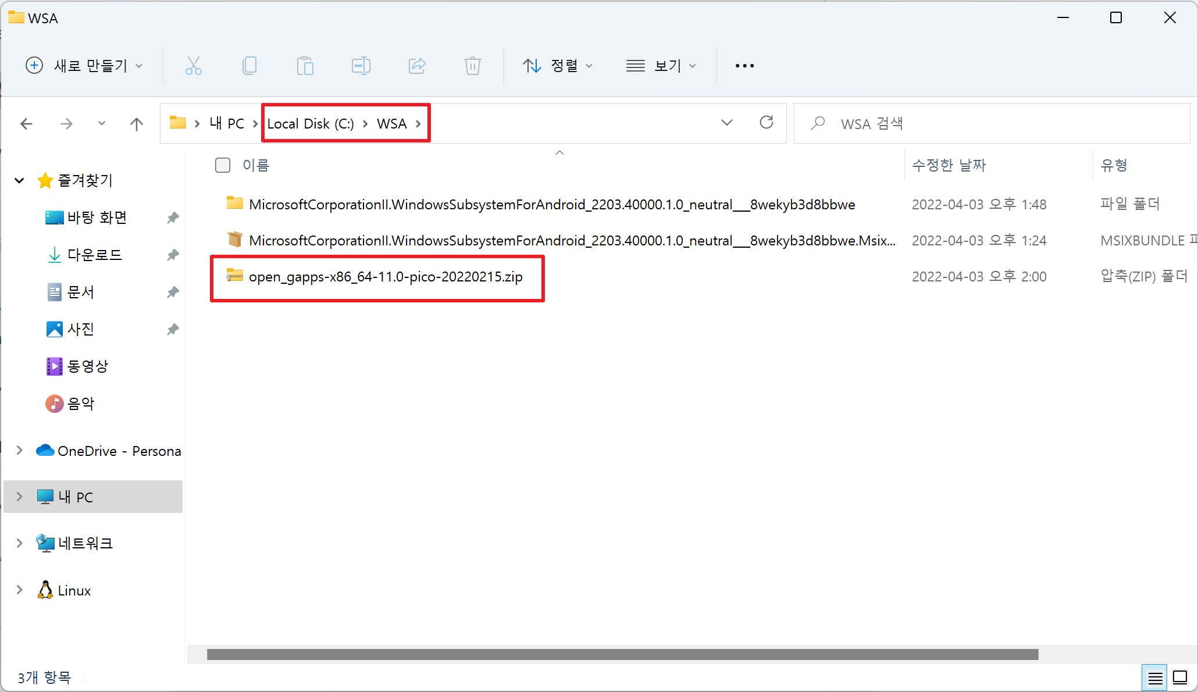Viewport: 1198px width, 692px height.
Task: Toggle the select-all checkbox beside 이름
Action: tap(222, 165)
